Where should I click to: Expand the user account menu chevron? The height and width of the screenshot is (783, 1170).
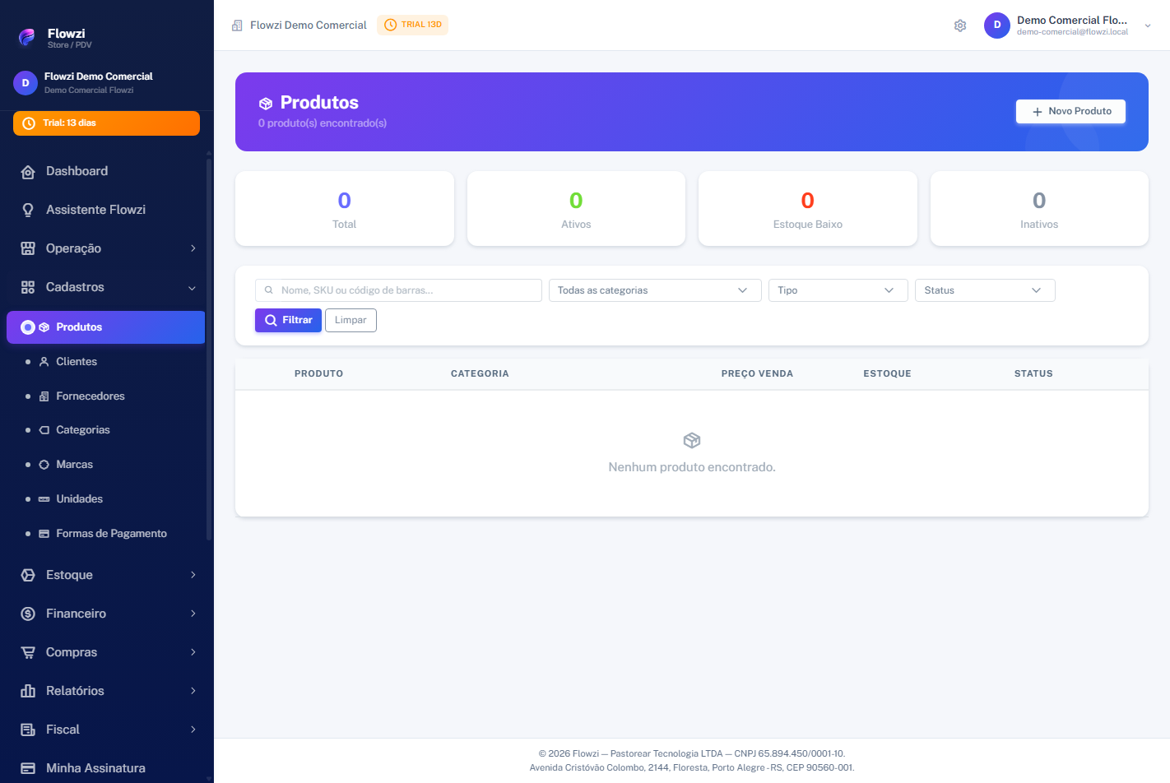[x=1148, y=25]
